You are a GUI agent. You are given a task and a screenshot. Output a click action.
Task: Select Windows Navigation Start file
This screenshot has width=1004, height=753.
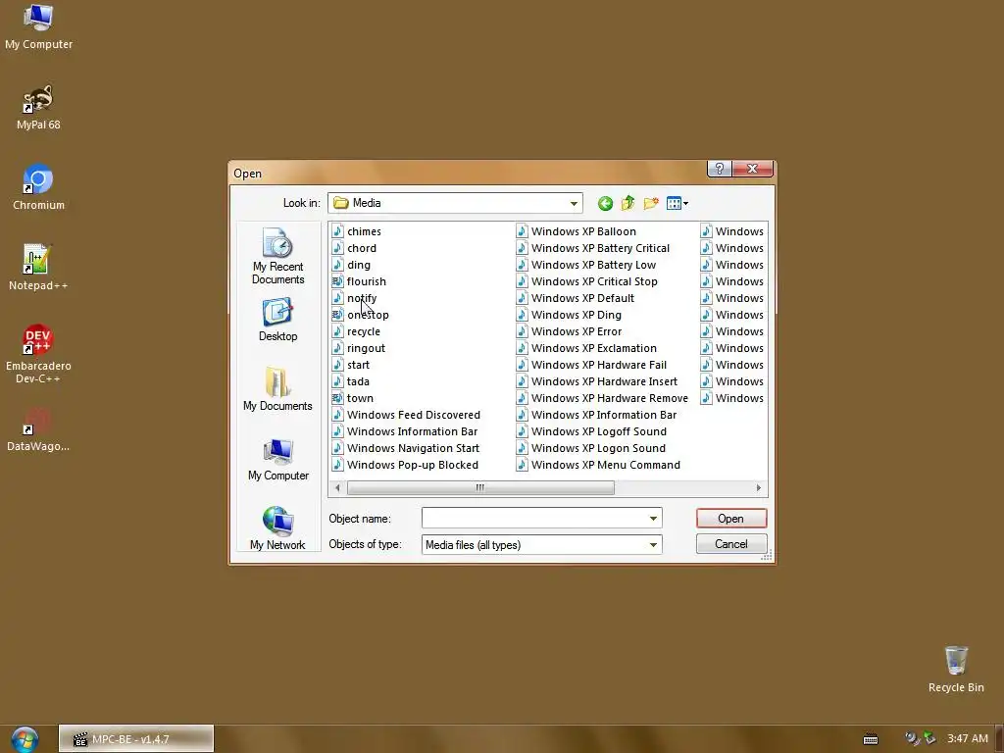[406, 447]
